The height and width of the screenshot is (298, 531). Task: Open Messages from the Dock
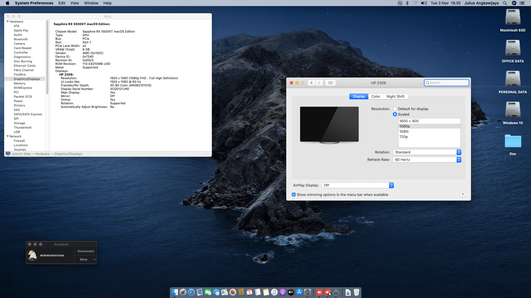coord(216,292)
